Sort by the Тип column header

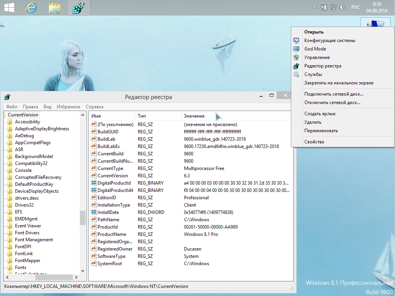[x=158, y=116]
